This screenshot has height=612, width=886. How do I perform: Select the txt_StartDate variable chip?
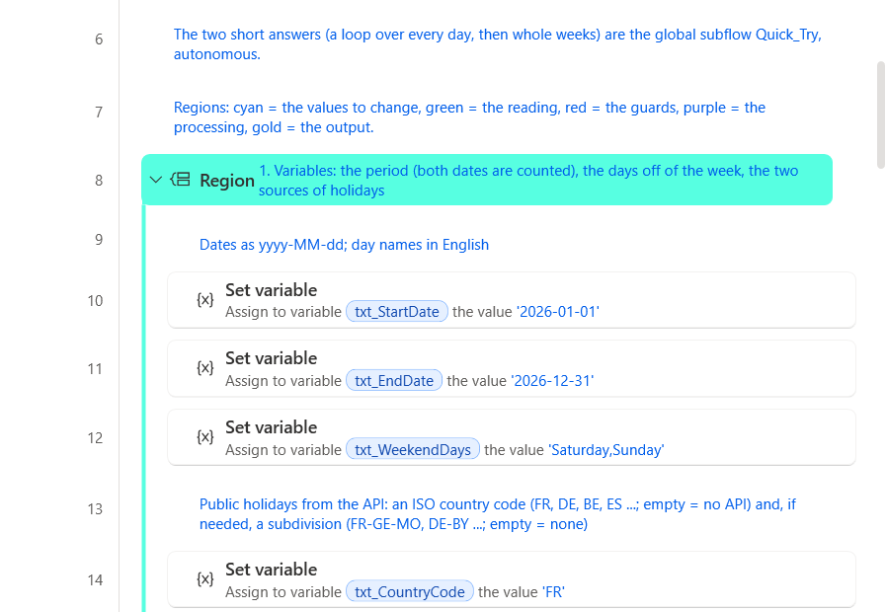point(397,312)
